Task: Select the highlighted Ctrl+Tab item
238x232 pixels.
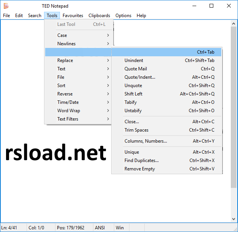Action: coord(167,52)
